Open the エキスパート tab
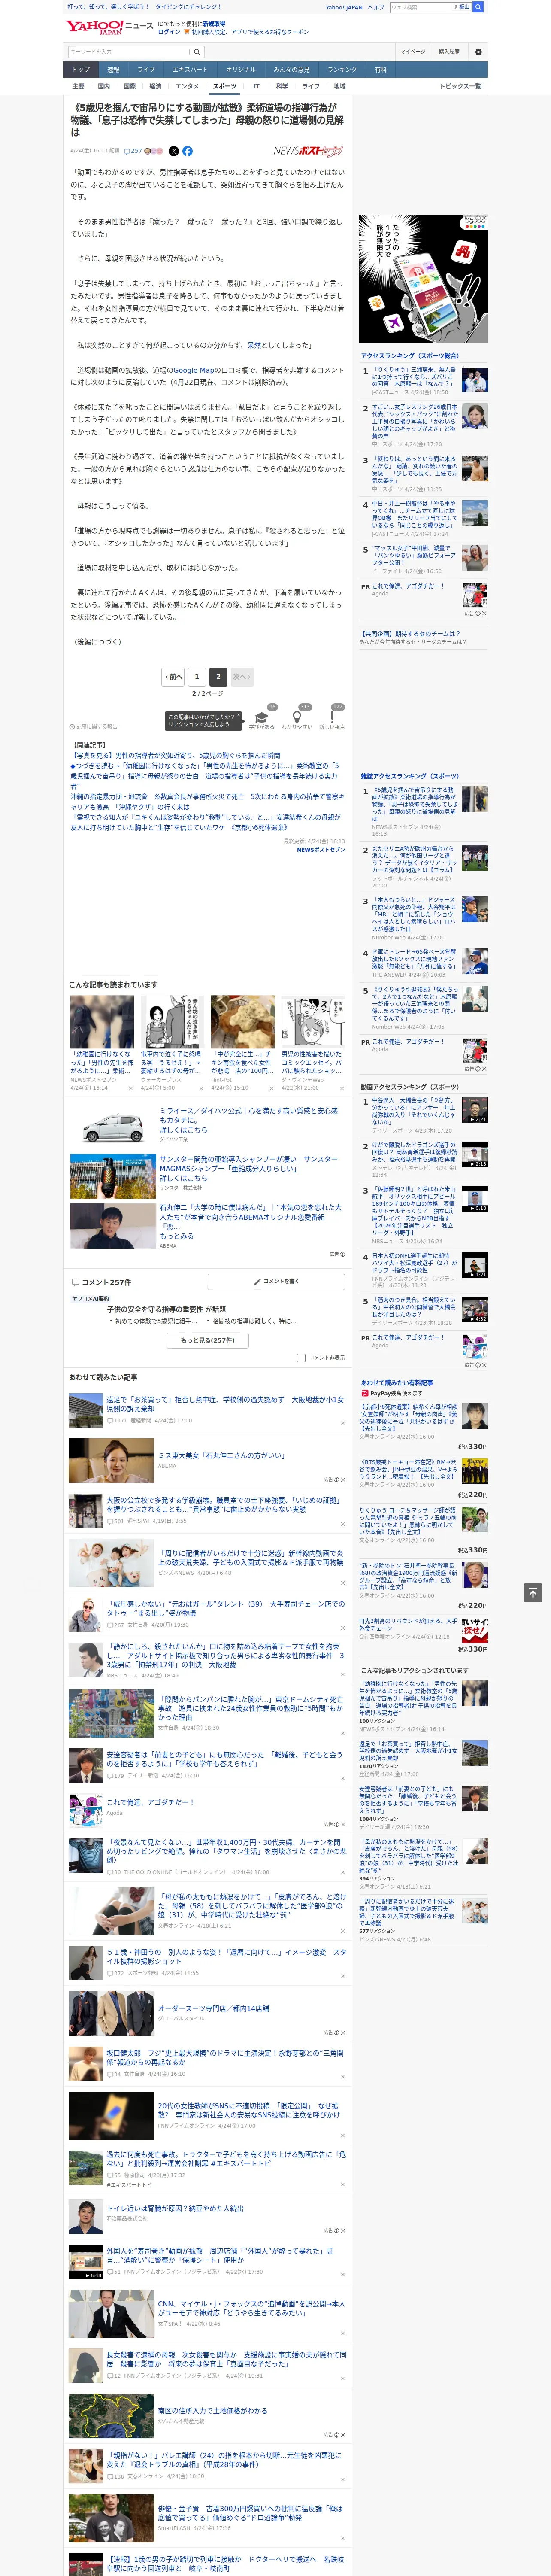 pyautogui.click(x=190, y=70)
